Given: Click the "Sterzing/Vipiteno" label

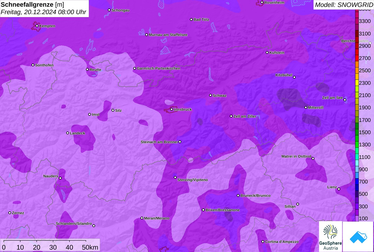Looking at the screenshot, I should [193, 180].
